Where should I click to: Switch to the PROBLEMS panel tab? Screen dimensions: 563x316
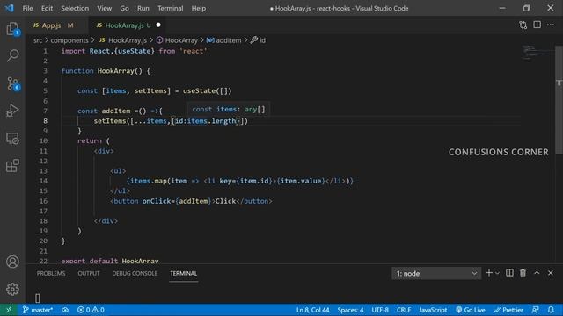51,273
